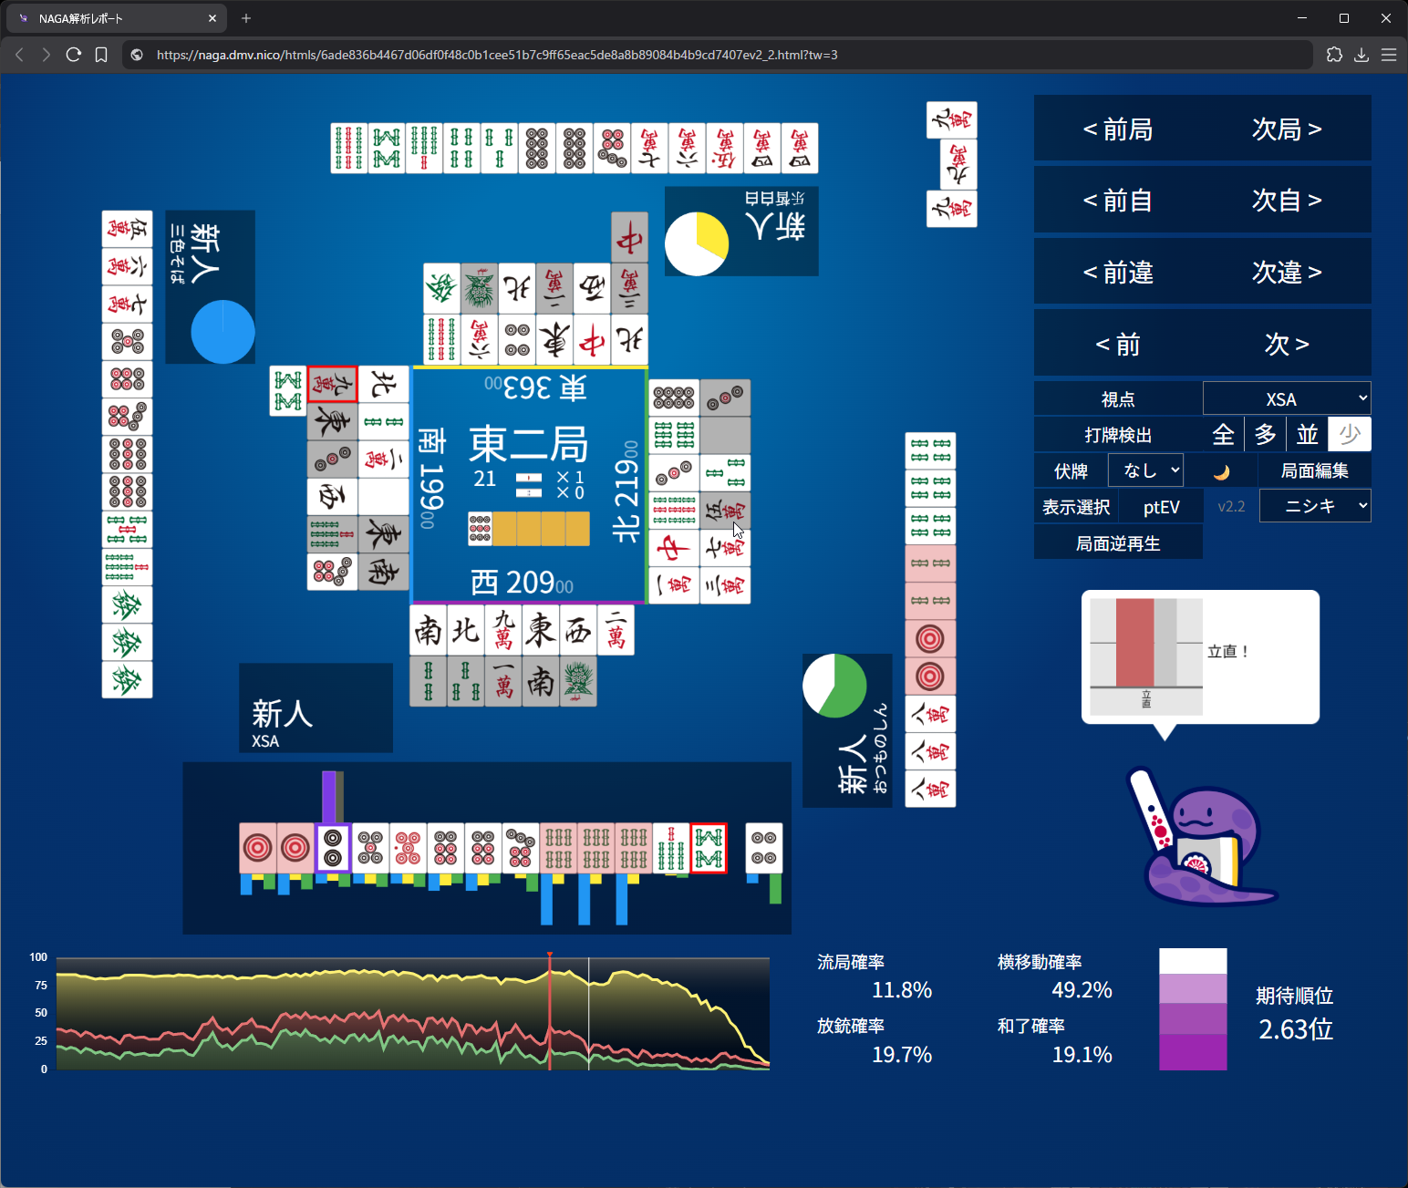
Task: Select the 多 discard detection option
Action: point(1265,435)
